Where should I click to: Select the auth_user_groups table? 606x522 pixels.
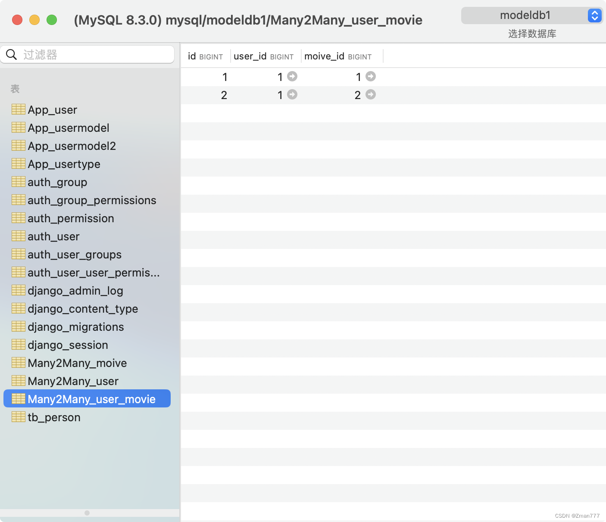pyautogui.click(x=75, y=254)
